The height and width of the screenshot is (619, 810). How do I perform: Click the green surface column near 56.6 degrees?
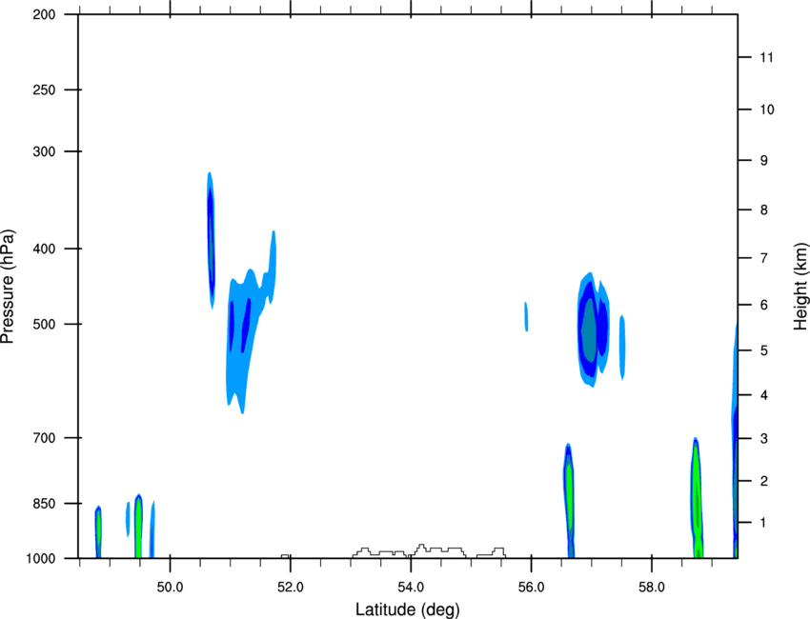click(x=569, y=501)
